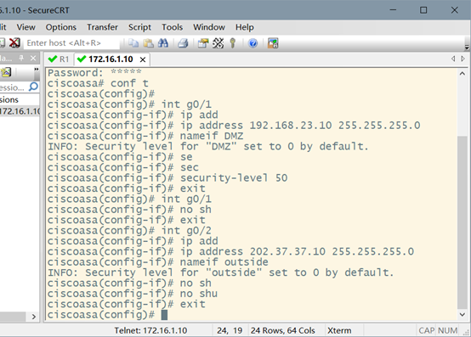Open Help with the blue question mark
Viewport: 471px width, 337px height.
(x=253, y=43)
